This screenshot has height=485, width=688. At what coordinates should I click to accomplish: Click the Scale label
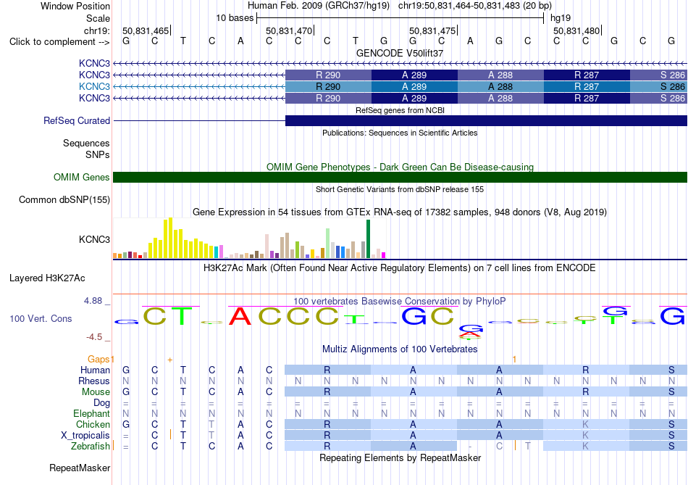pos(98,18)
